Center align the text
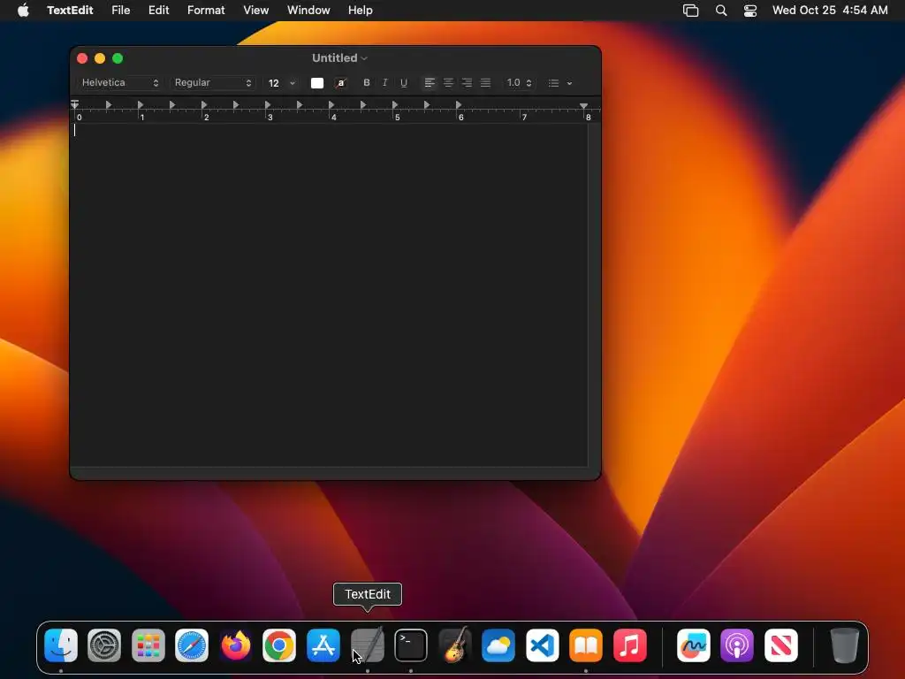Image resolution: width=905 pixels, height=679 pixels. [448, 82]
